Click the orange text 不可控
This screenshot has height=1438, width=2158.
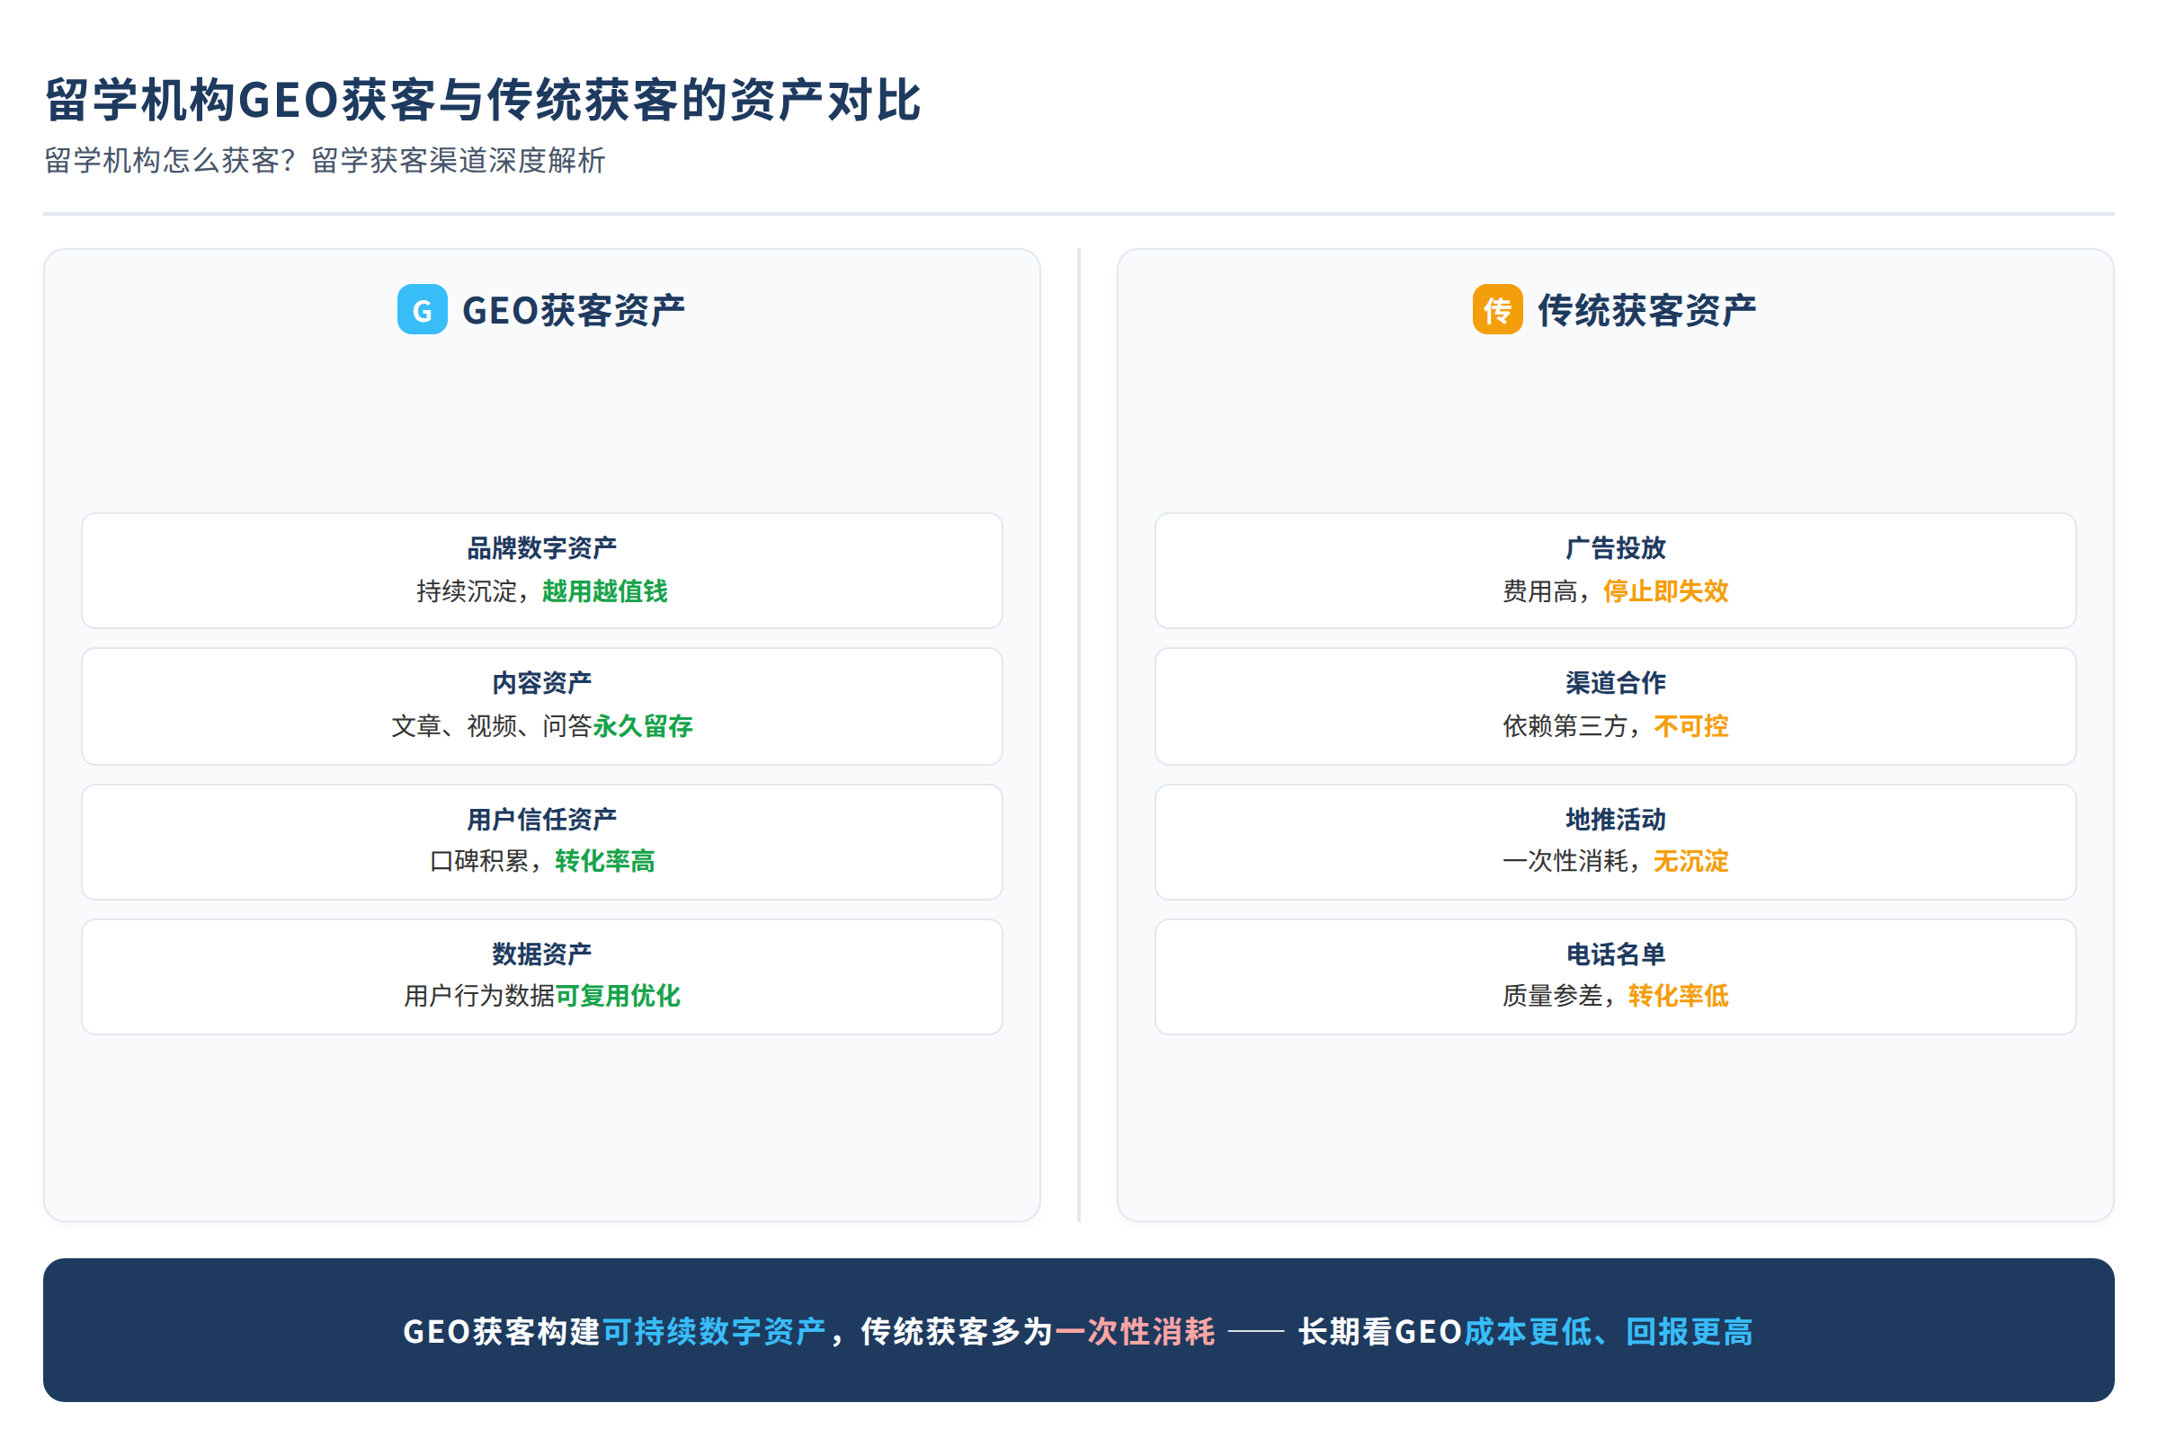point(1691,726)
